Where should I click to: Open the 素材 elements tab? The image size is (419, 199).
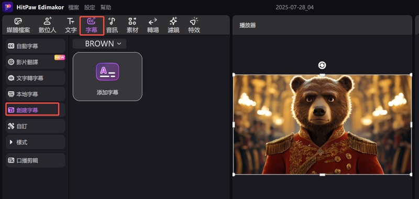tap(133, 26)
